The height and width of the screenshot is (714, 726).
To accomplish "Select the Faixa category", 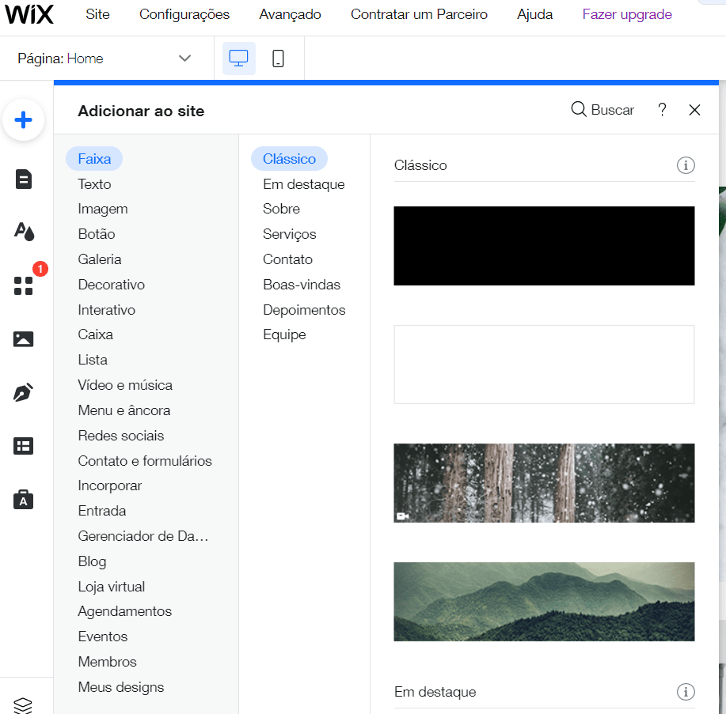I will tap(94, 159).
